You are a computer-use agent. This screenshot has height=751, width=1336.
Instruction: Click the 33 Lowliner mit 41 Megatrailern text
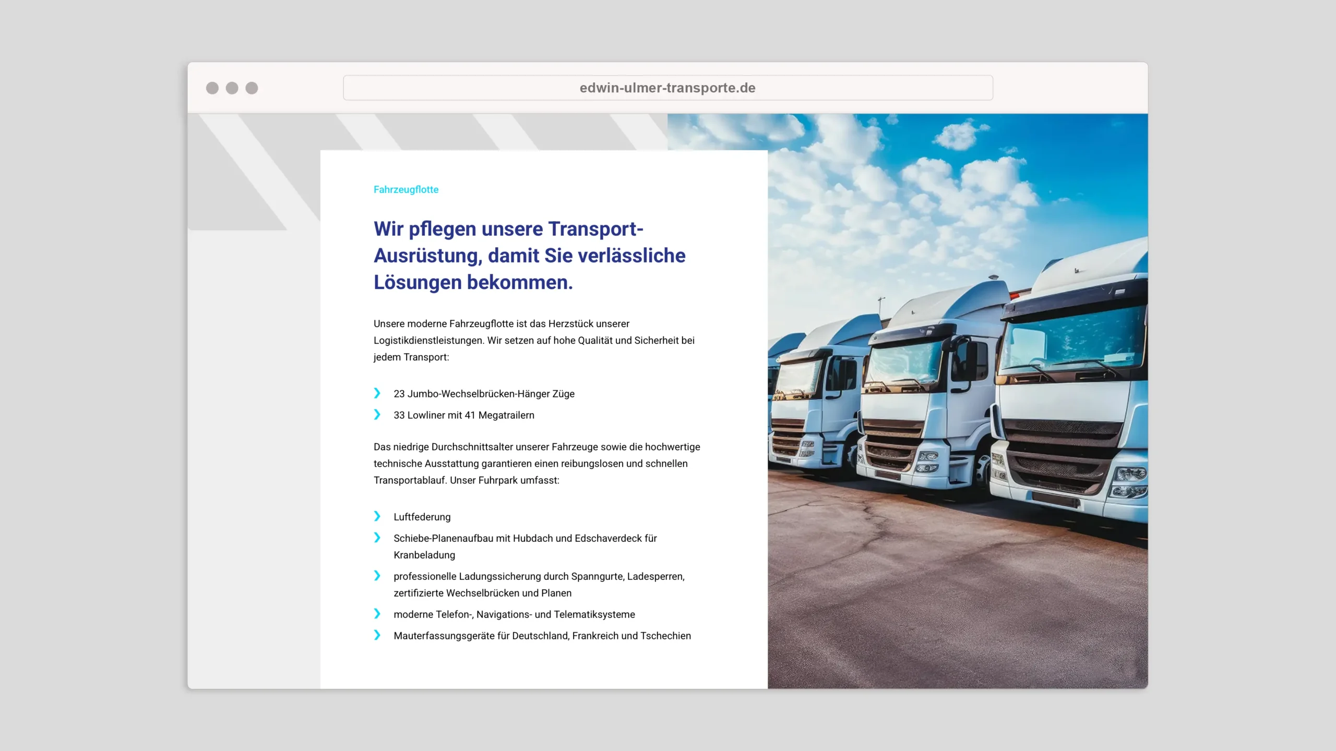[464, 415]
